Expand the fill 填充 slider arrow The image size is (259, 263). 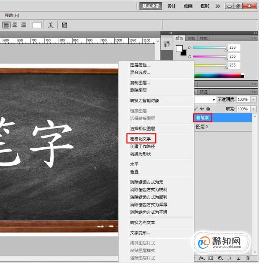[253, 109]
